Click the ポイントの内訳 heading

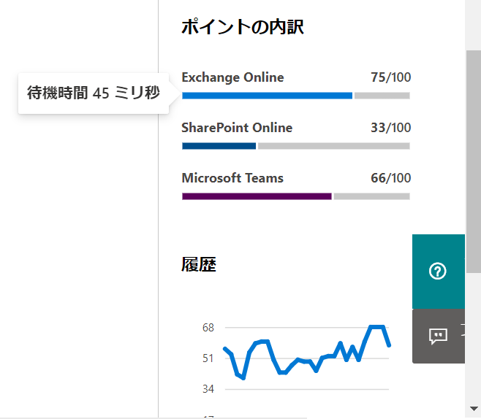[243, 27]
